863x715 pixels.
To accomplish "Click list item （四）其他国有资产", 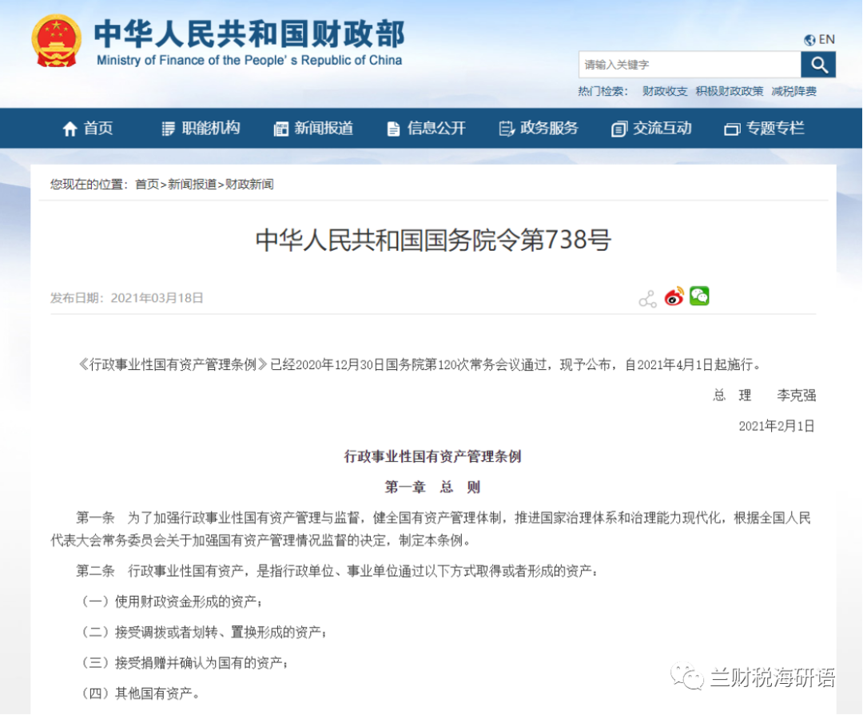I will click(139, 693).
